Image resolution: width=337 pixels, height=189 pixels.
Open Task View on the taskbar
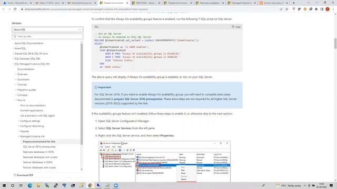click(21, 185)
